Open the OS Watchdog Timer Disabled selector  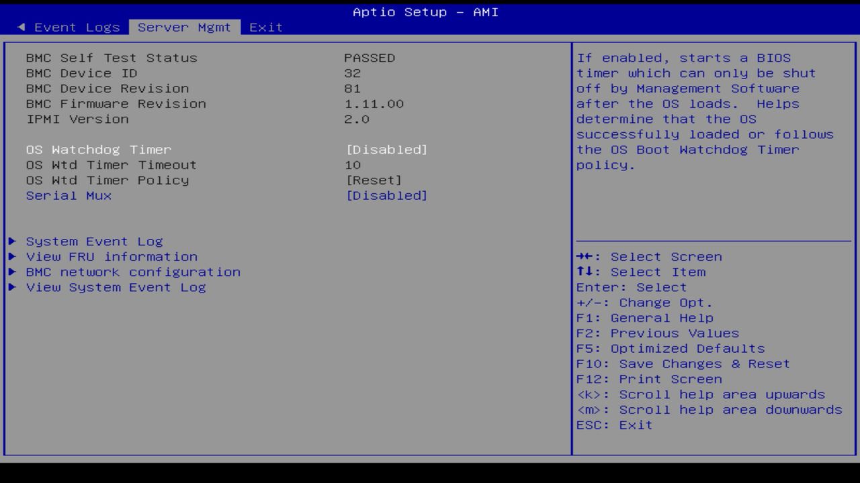[x=388, y=149]
